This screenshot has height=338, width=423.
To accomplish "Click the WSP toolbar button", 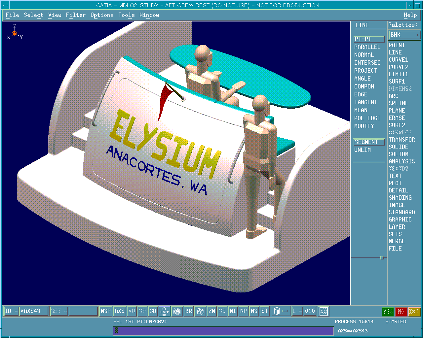I will [105, 311].
